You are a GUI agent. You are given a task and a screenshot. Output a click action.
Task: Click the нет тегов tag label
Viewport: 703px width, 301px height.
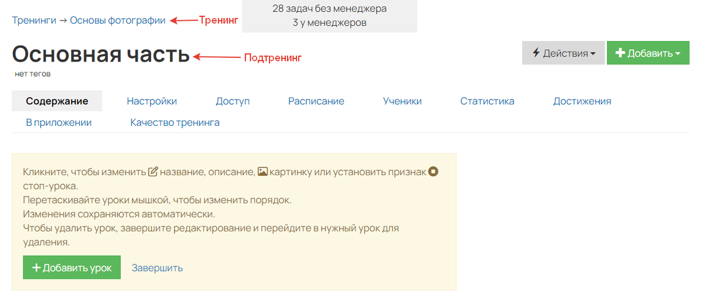[x=33, y=74]
